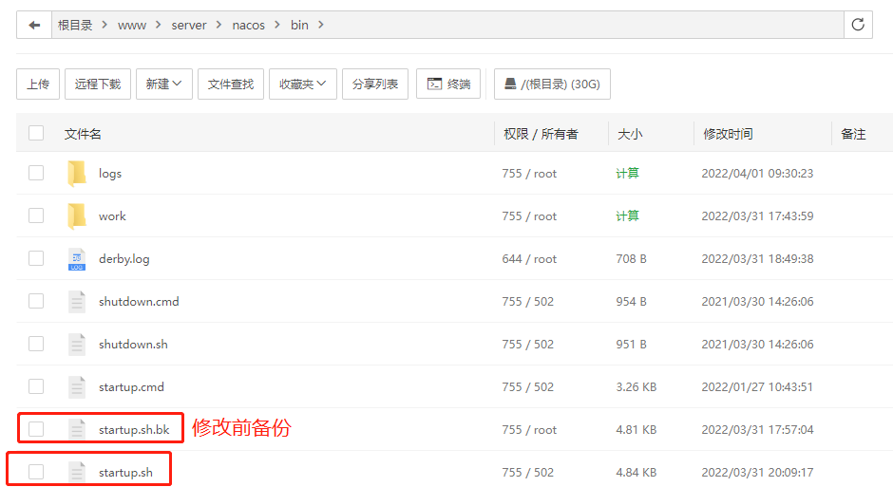Click 755 / root permission of startup.sh.bk

529,429
